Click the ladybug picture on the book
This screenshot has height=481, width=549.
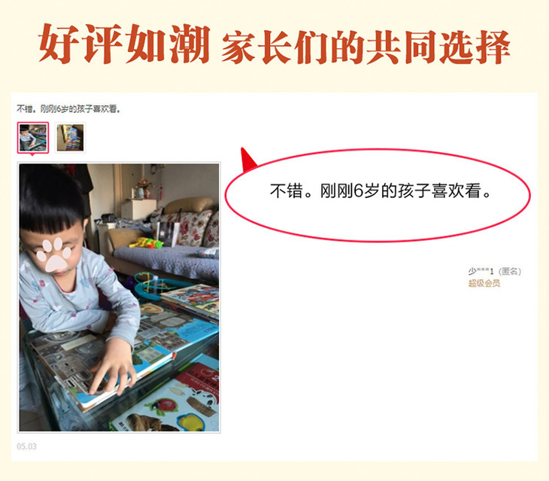click(x=164, y=406)
